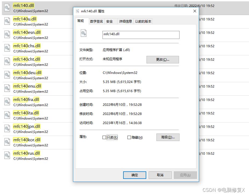Click the file icon beside mfc140fra.dll
Image resolution: width=249 pixels, height=195 pixels.
(x=7, y=102)
